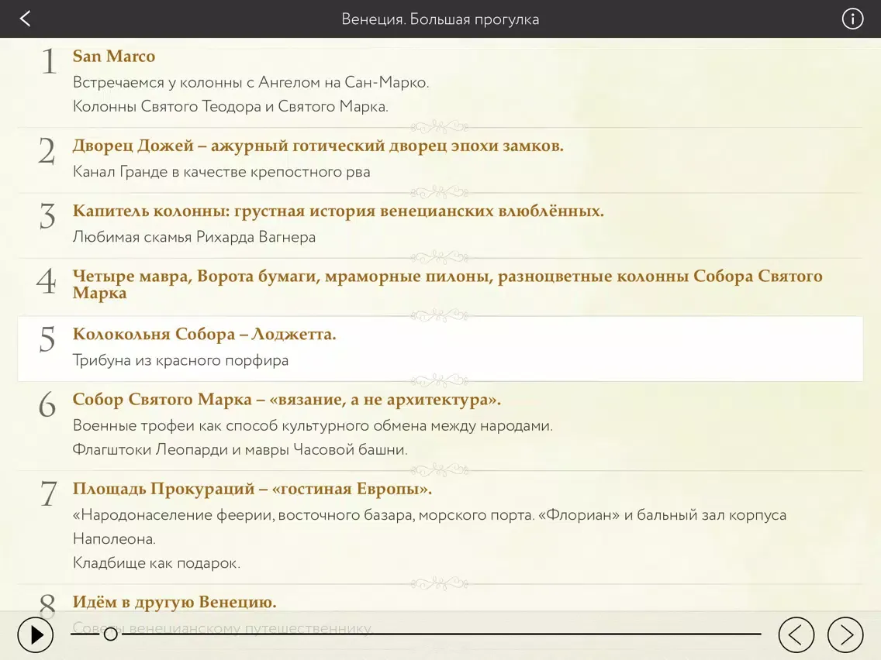The height and width of the screenshot is (660, 881).
Task: Select chapter 7 Площадь Прокураций title
Action: pyautogui.click(x=252, y=489)
